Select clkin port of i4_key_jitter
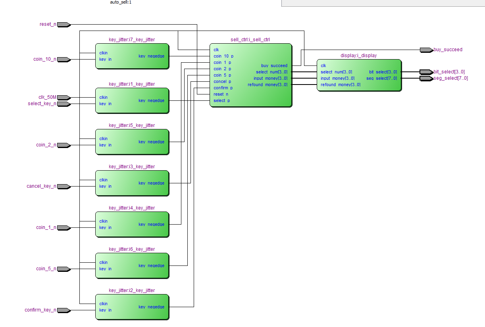This screenshot has height=327, width=485. (104, 221)
